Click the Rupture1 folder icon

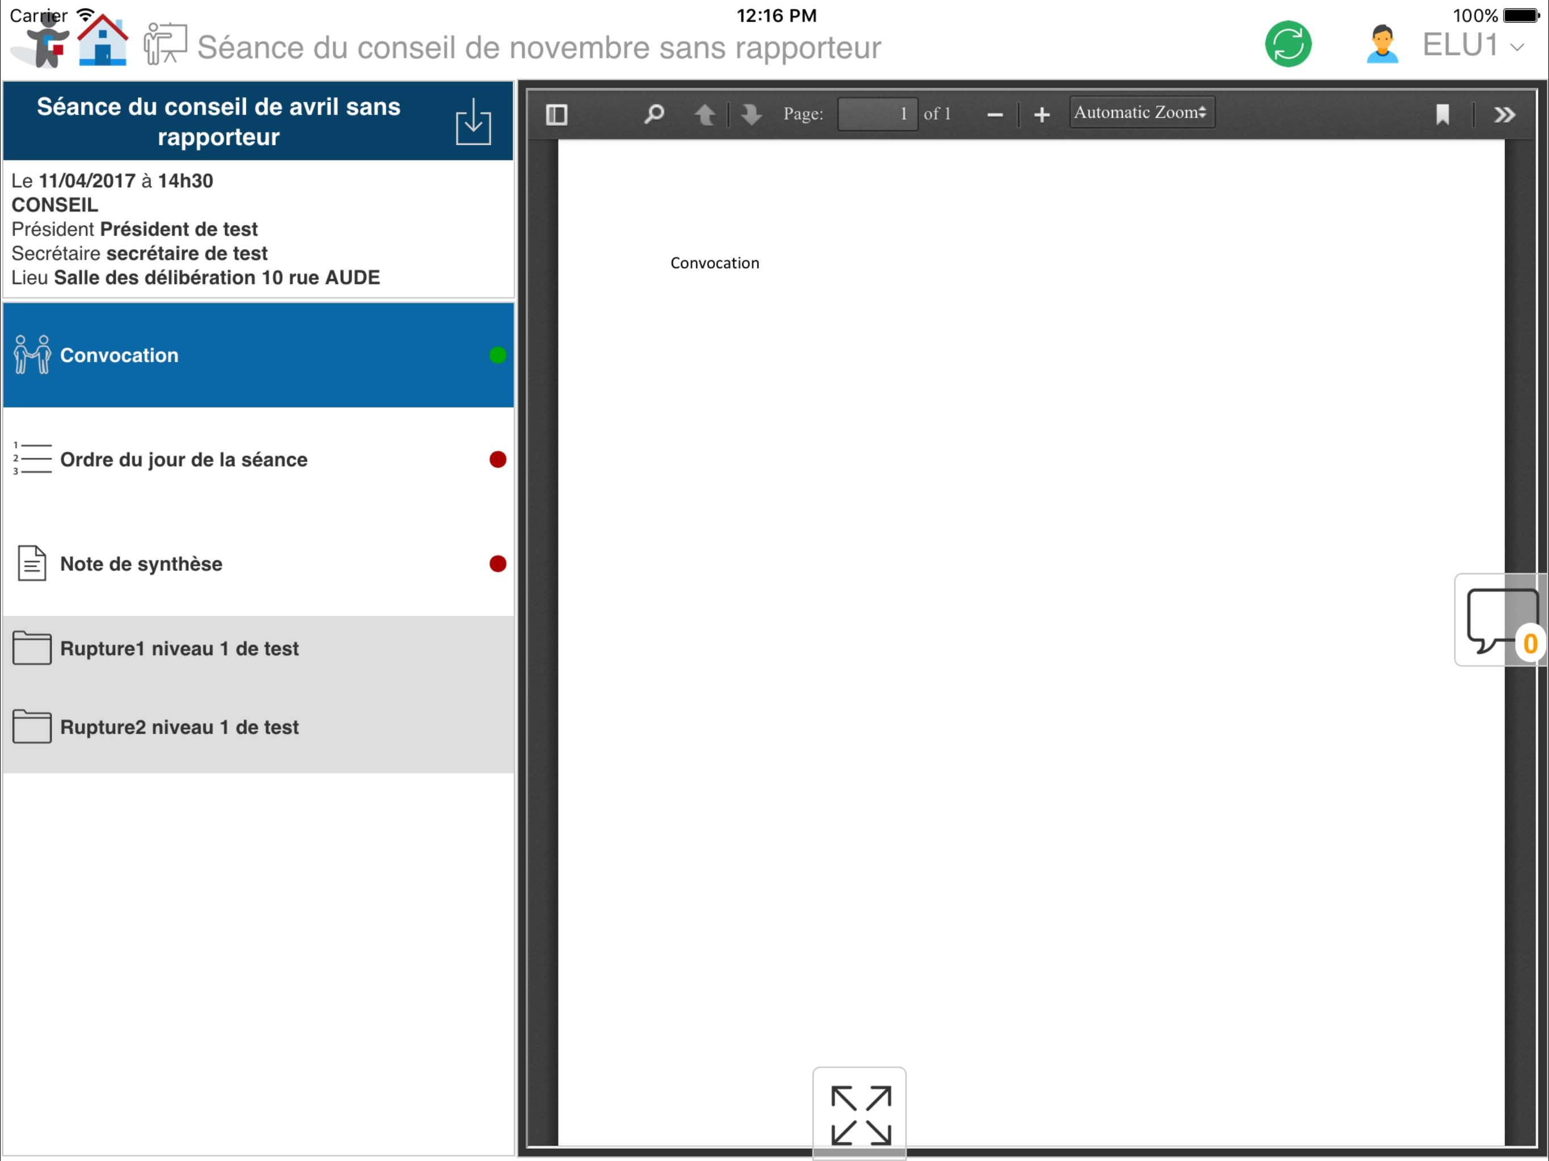point(32,648)
